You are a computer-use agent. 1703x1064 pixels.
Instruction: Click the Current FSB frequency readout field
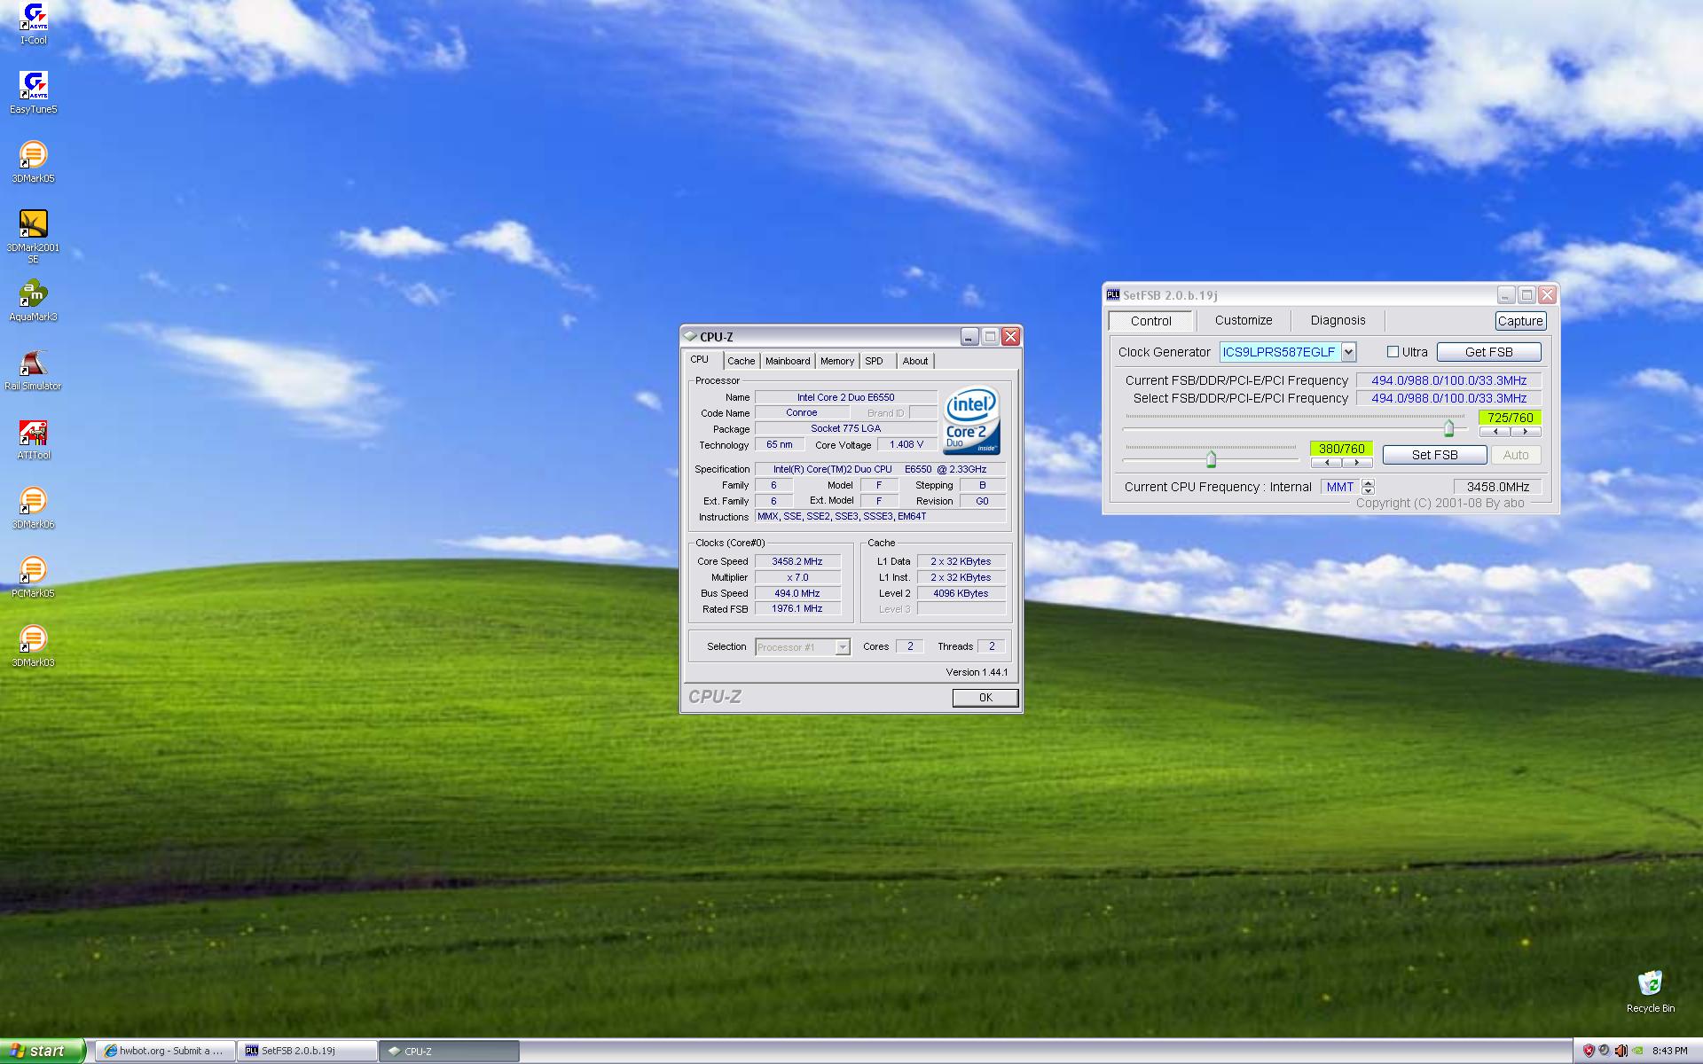pyautogui.click(x=1448, y=380)
